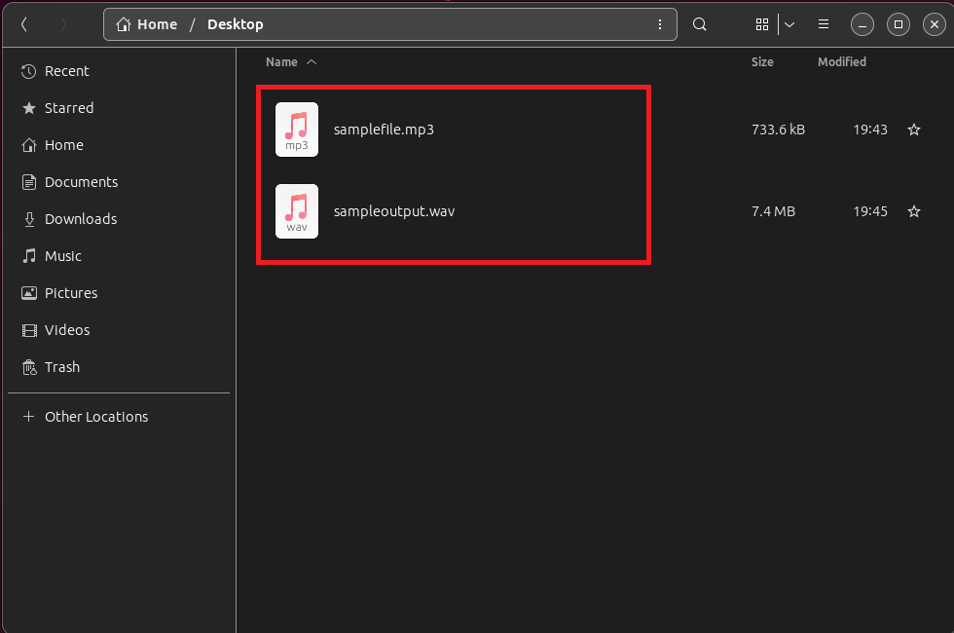Star the sampleoutput.wav file

point(913,211)
